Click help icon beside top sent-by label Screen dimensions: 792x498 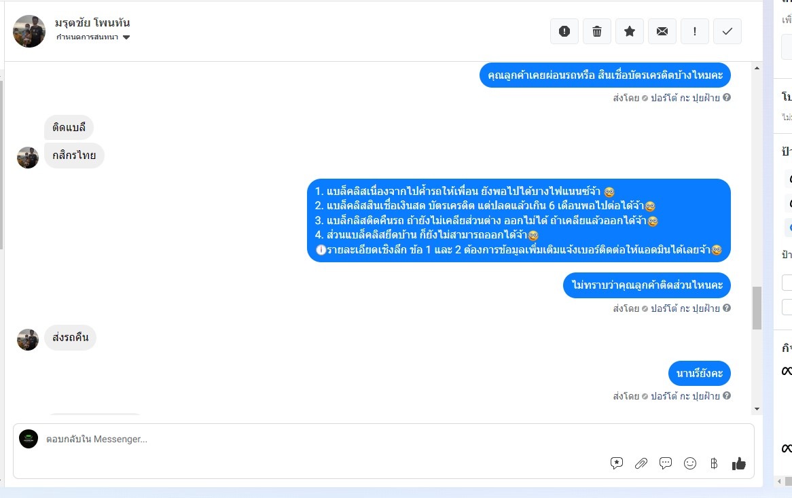click(x=726, y=97)
